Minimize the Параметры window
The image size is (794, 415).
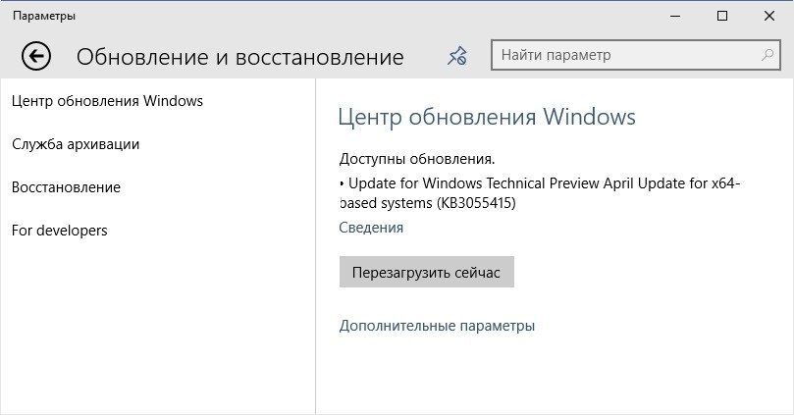676,16
